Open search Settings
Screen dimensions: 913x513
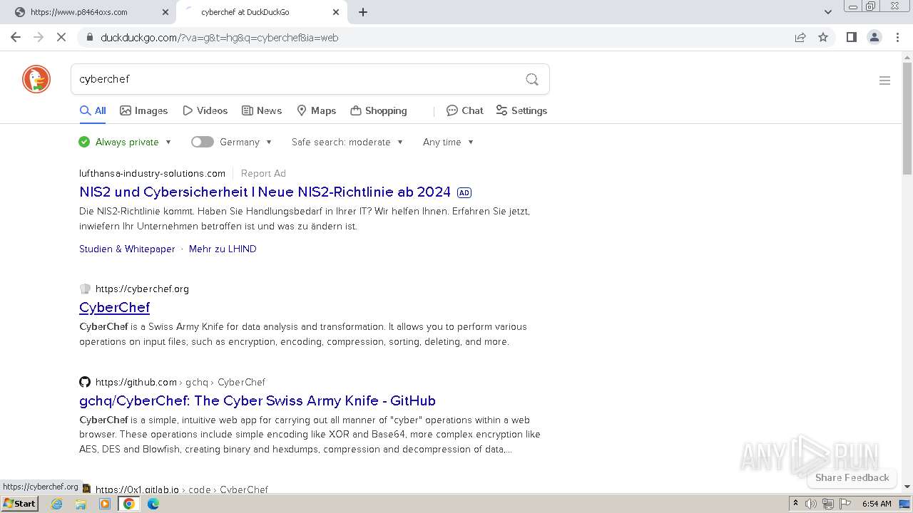(521, 110)
